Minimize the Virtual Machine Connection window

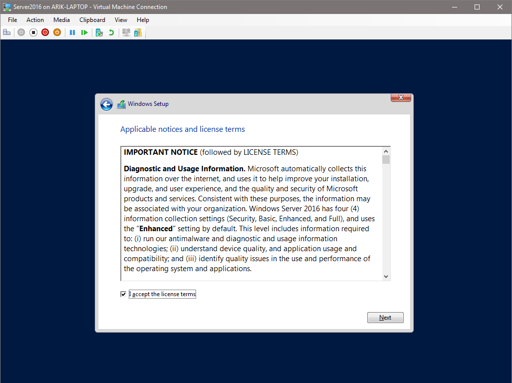(454, 7)
